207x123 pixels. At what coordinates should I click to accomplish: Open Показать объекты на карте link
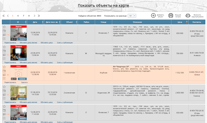(103, 6)
